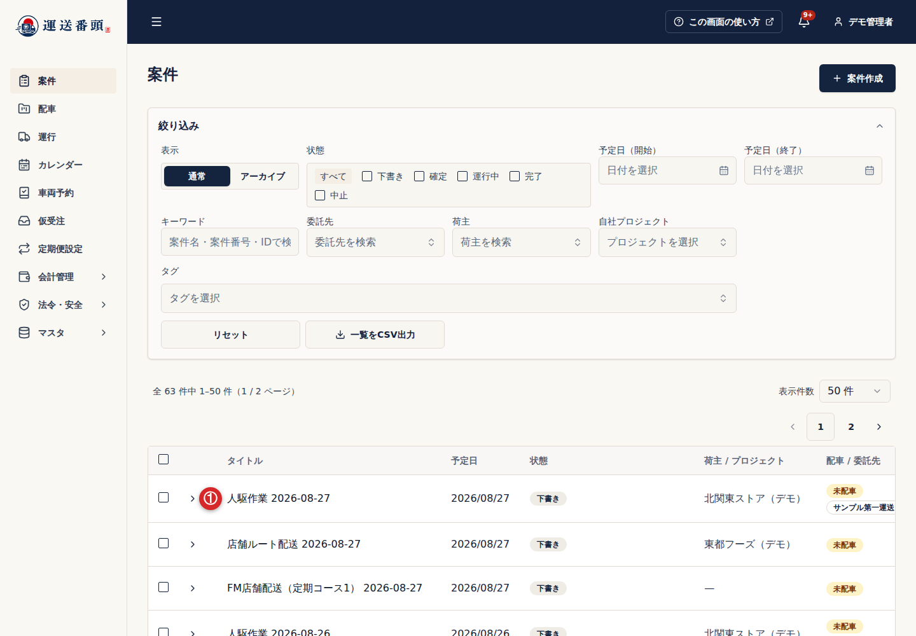Focus the キーワード search field
The width and height of the screenshot is (916, 636).
[230, 242]
